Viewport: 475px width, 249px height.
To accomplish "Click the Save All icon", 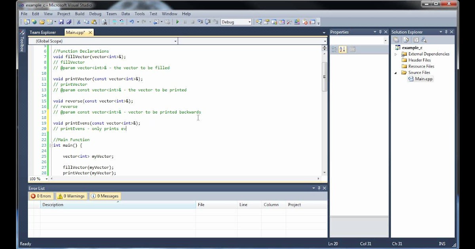I will pos(69,22).
